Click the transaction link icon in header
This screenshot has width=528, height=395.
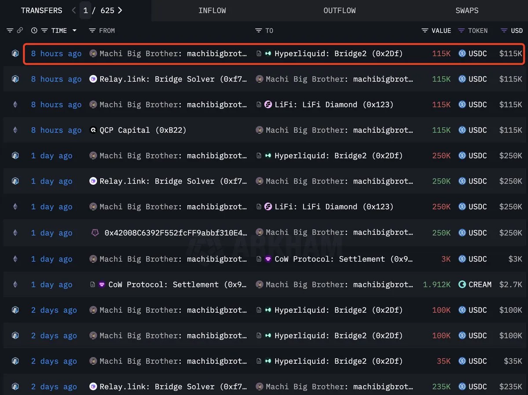click(20, 30)
